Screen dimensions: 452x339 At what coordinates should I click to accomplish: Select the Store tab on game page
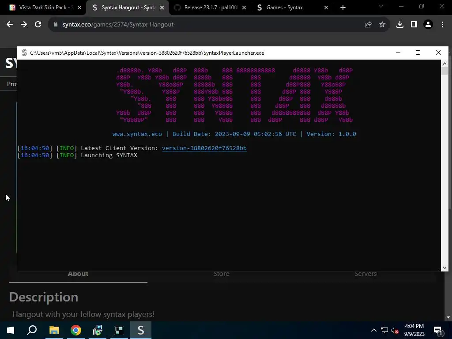pos(222,274)
